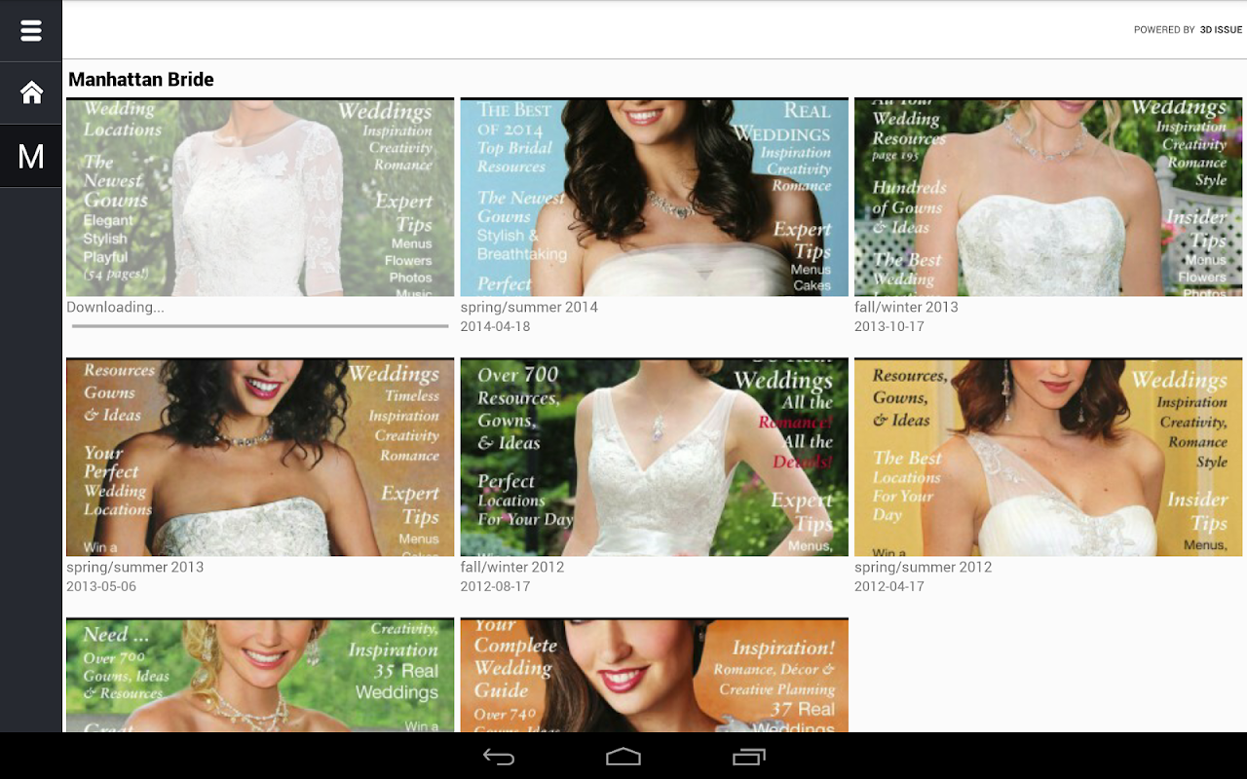The height and width of the screenshot is (779, 1247).
Task: Open the hamburger menu icon
Action: [31, 31]
